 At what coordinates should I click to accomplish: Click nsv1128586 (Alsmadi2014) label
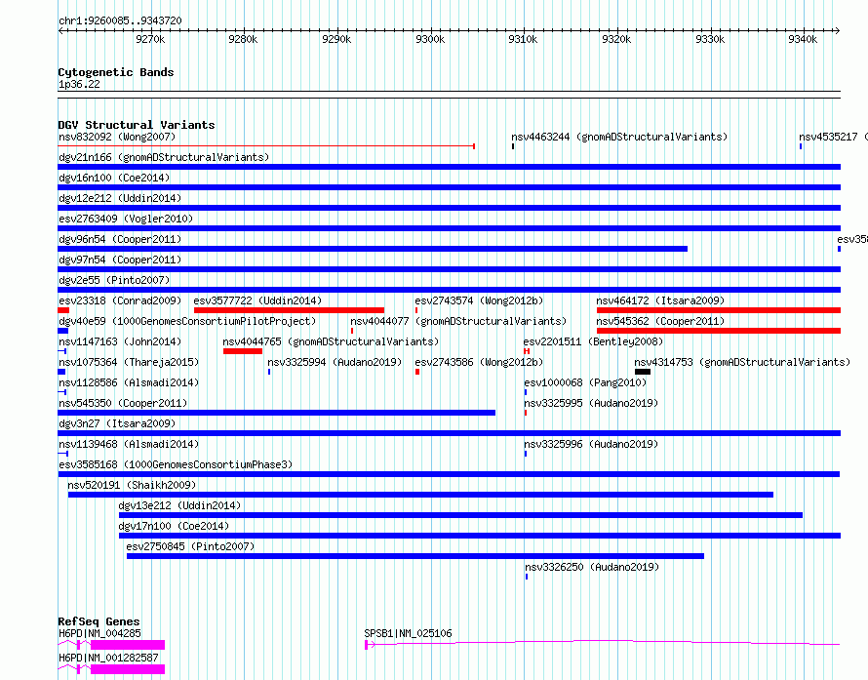pos(129,382)
